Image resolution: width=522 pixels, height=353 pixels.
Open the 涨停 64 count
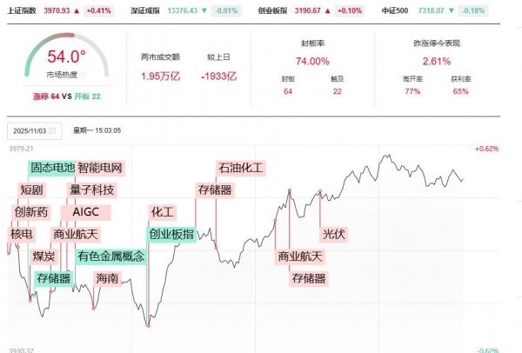pos(41,95)
